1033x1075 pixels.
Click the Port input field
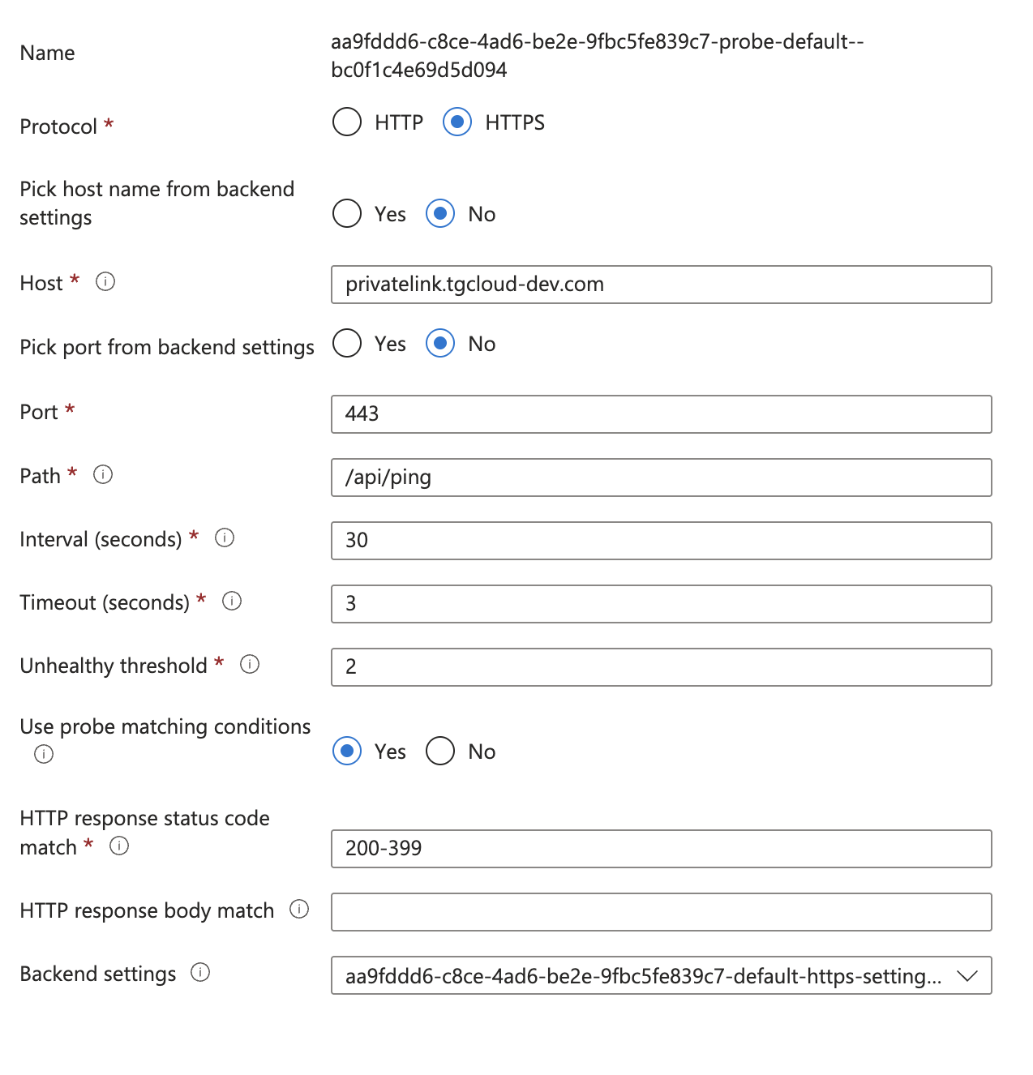coord(661,414)
